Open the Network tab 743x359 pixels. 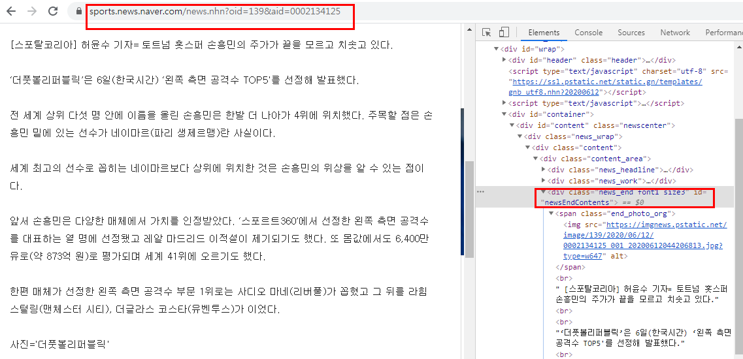click(675, 33)
